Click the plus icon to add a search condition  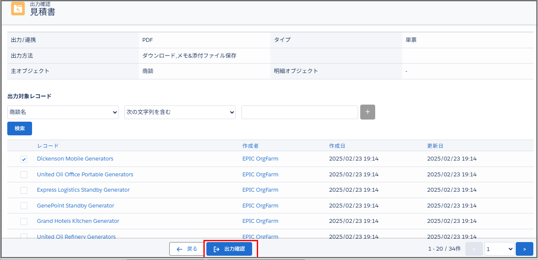pyautogui.click(x=367, y=112)
